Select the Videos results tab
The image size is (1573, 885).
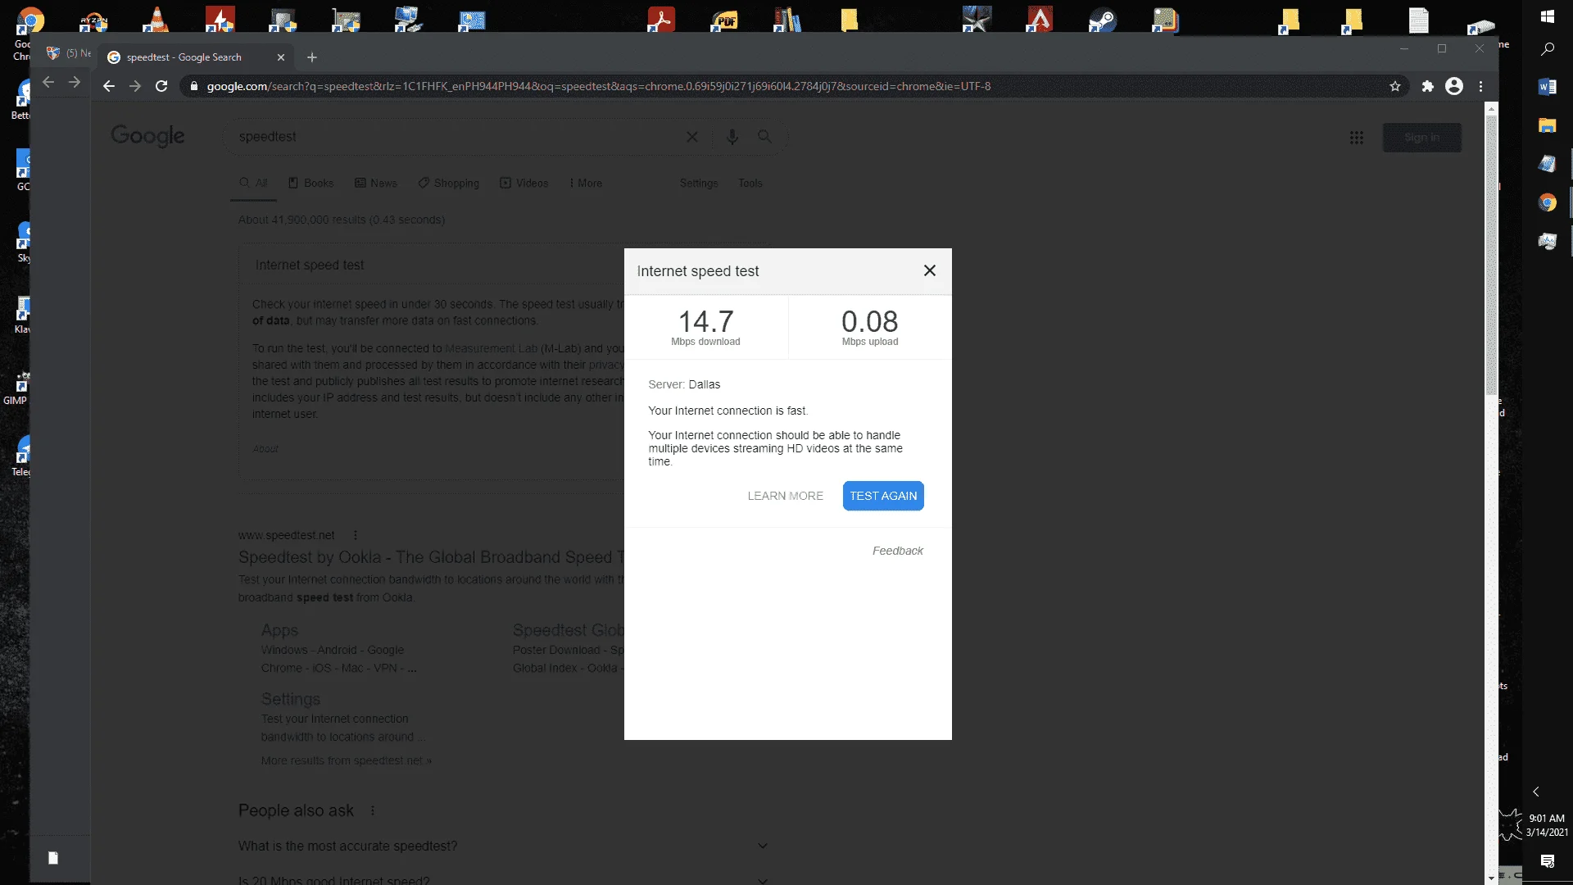[x=524, y=183]
